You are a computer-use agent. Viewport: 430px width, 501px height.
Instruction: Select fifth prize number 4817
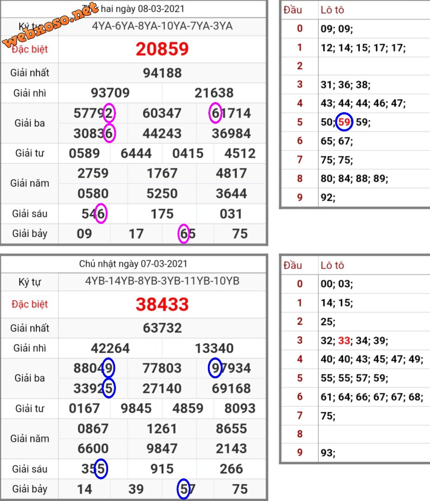point(231,174)
